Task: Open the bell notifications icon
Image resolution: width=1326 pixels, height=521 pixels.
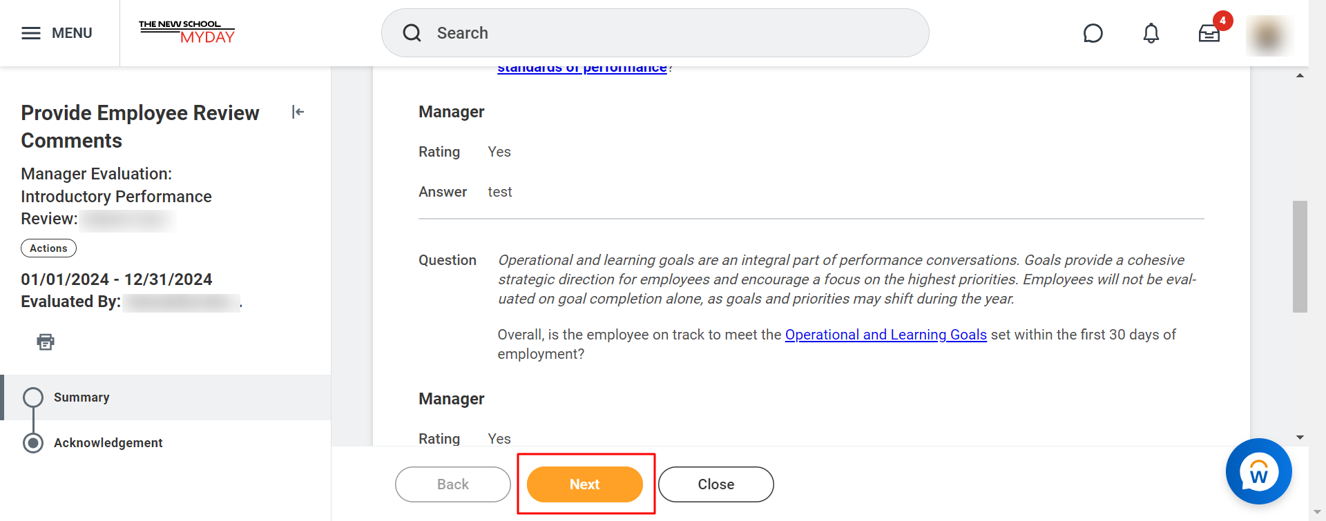Action: click(1151, 33)
